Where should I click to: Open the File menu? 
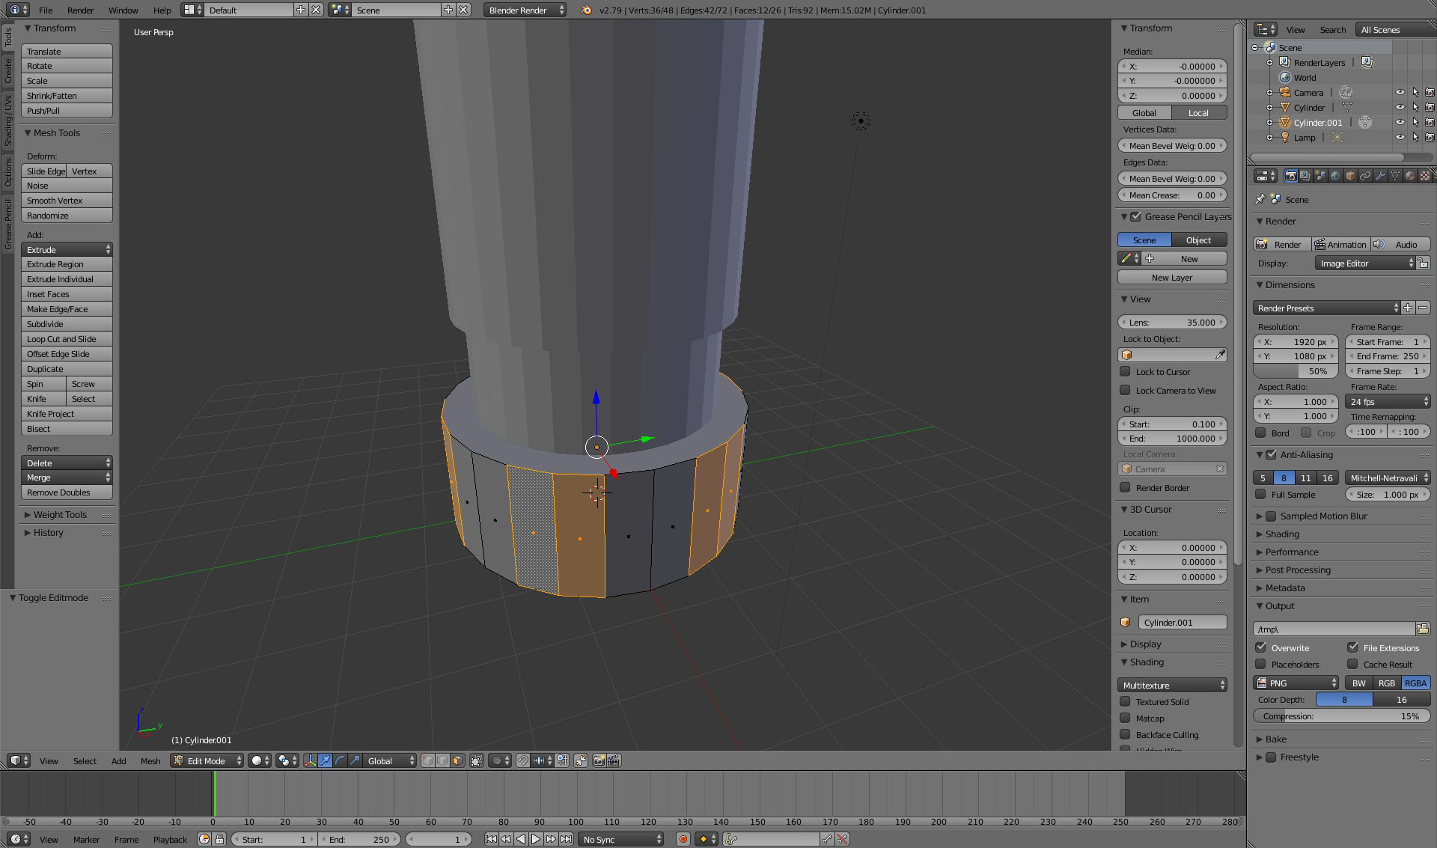click(x=46, y=10)
